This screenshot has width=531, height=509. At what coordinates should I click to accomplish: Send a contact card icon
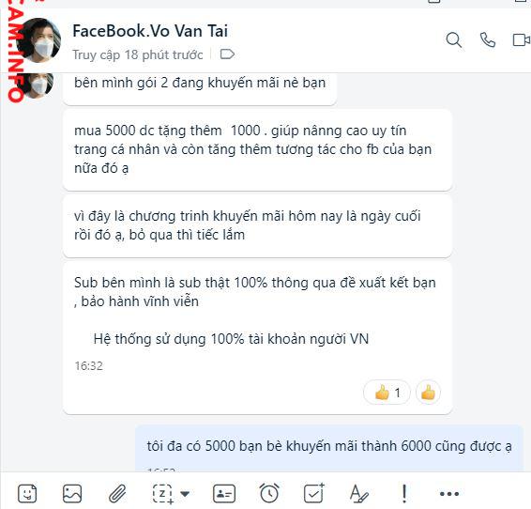(224, 494)
